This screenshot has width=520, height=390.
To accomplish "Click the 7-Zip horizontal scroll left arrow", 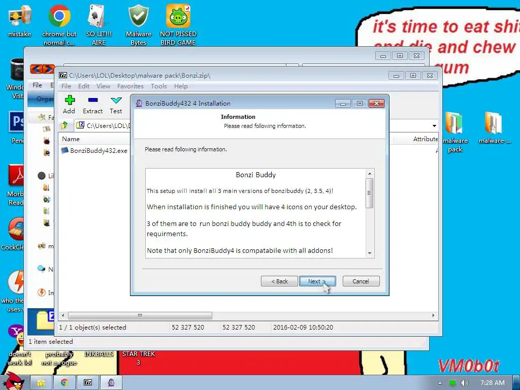I will [63, 315].
